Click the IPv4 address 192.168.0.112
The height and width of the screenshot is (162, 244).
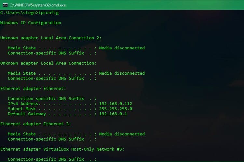click(115, 104)
